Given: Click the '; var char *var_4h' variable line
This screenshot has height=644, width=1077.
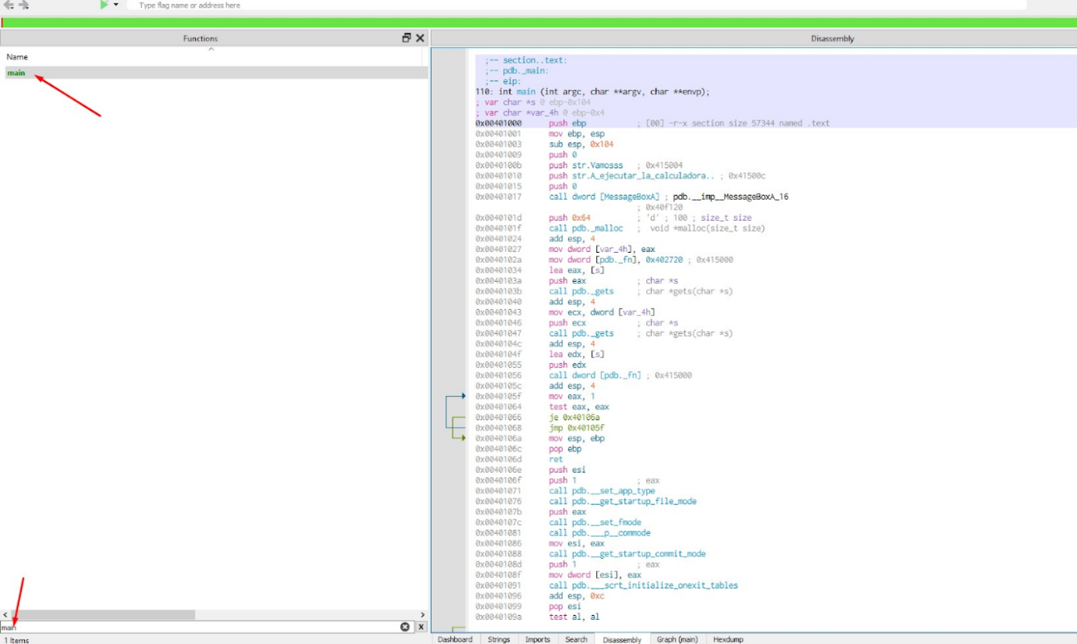Looking at the screenshot, I should 540,112.
